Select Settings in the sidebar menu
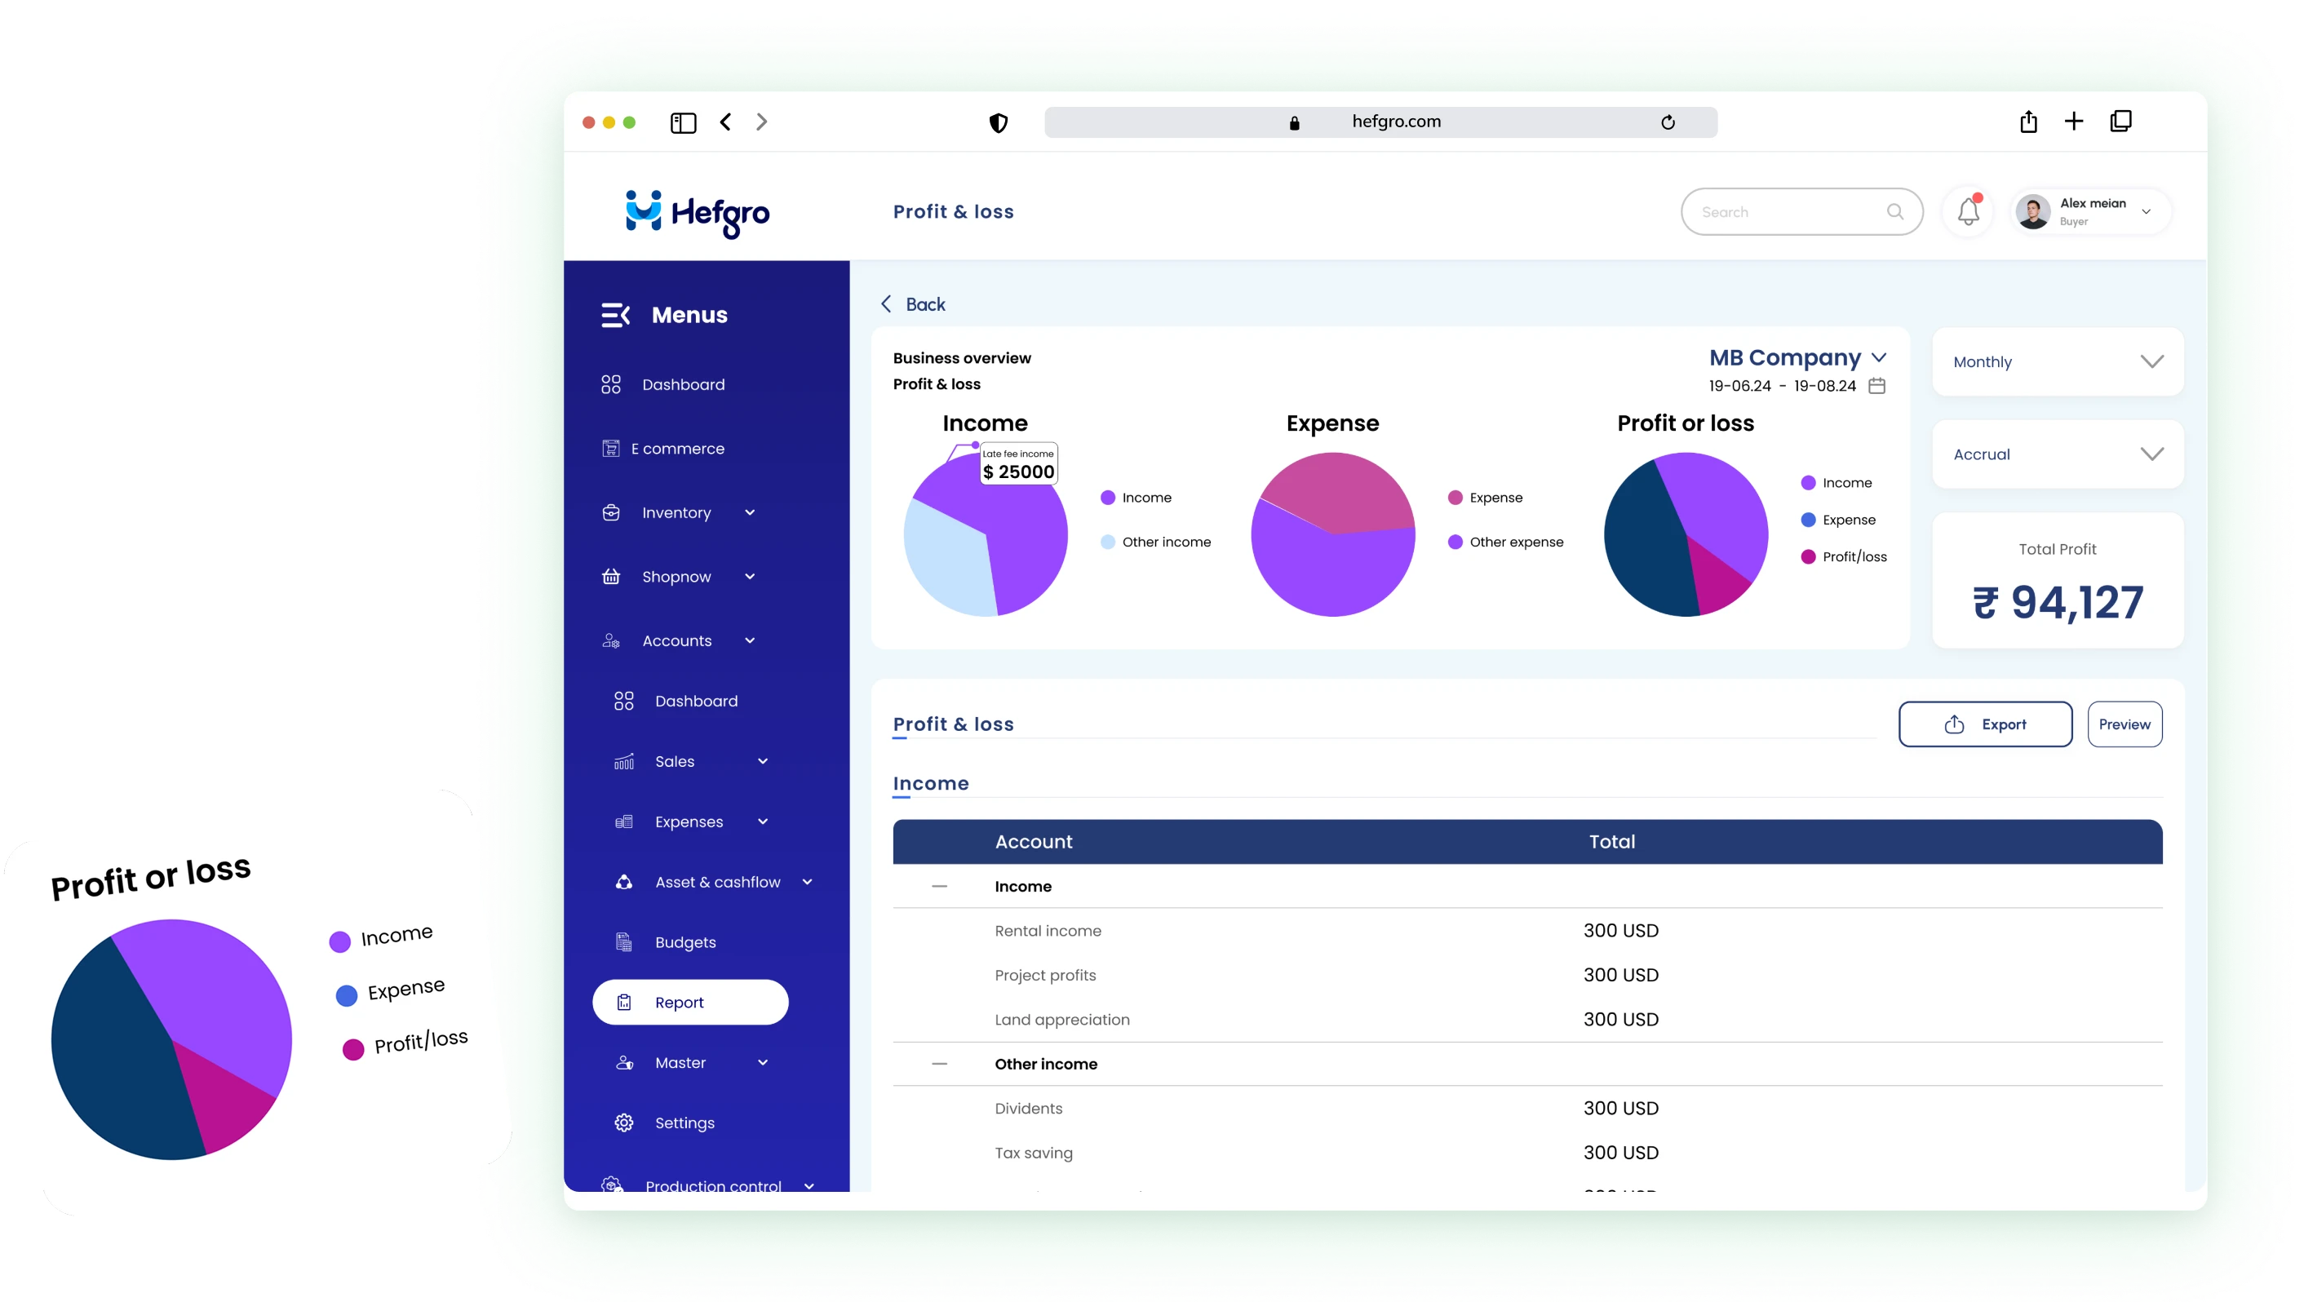Image resolution: width=2304 pixels, height=1302 pixels. 685,1123
